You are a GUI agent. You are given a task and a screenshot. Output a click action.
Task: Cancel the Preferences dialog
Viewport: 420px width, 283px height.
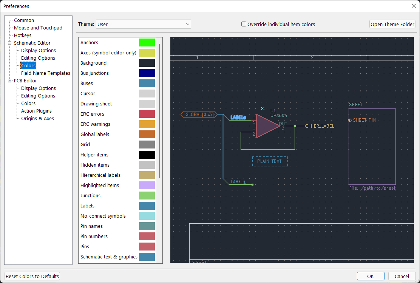(401, 276)
